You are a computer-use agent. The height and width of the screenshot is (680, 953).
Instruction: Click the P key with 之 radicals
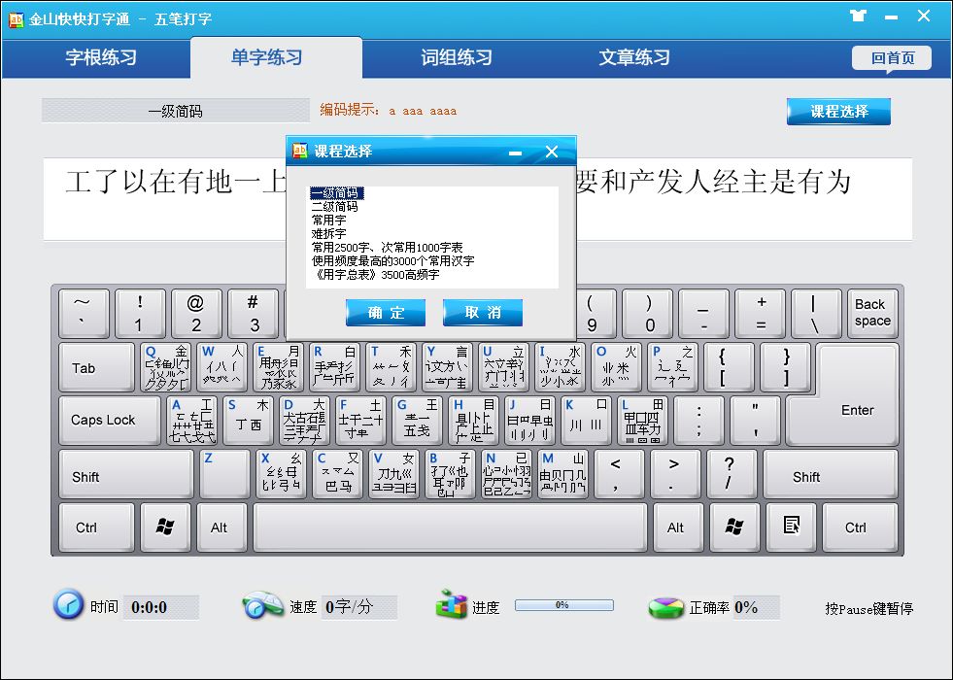pos(673,367)
